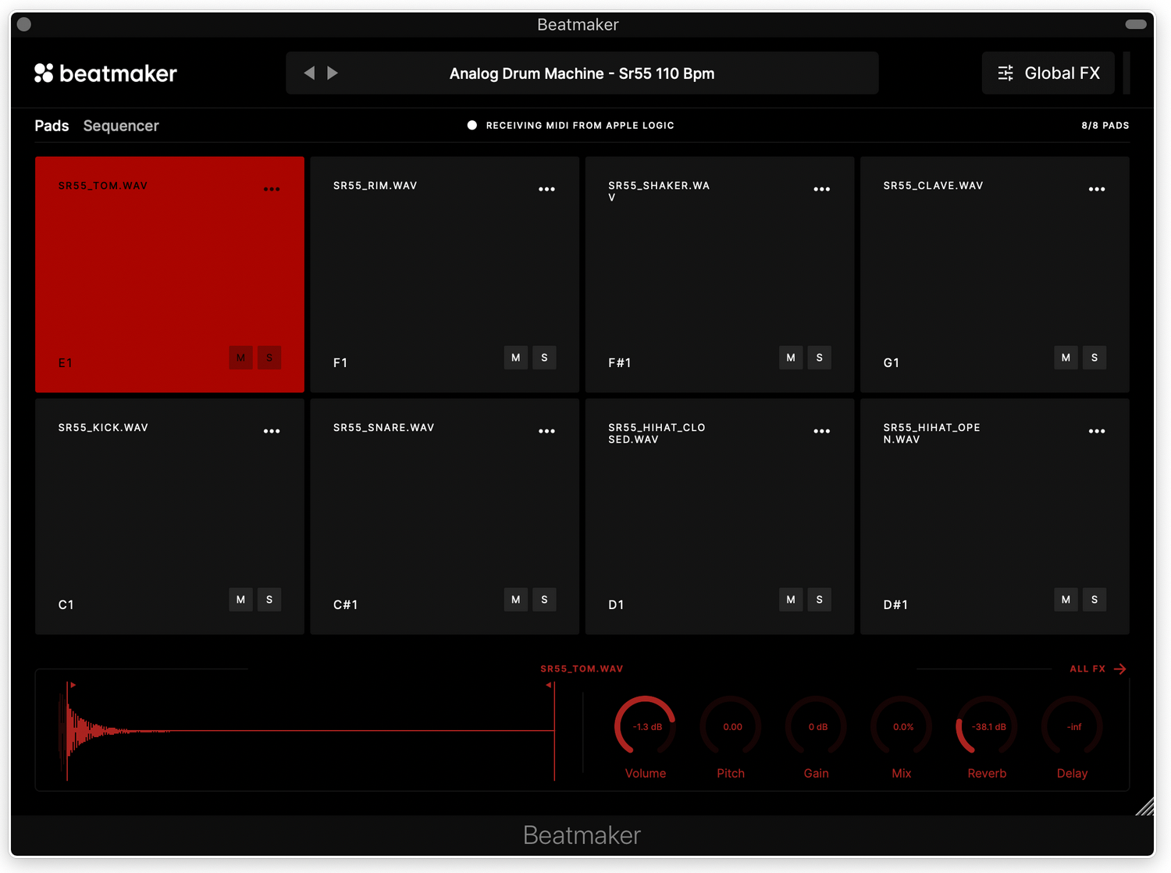
Task: Solo the SR55_TOM.WAV pad
Action: [269, 357]
